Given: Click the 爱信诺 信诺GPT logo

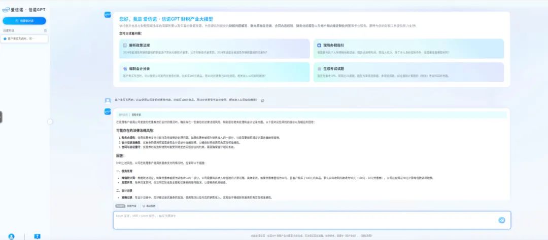Looking at the screenshot, I should point(24,10).
